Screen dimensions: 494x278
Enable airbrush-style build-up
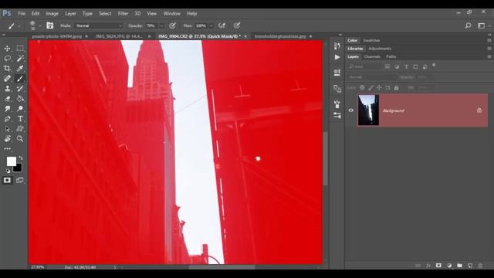coord(222,25)
